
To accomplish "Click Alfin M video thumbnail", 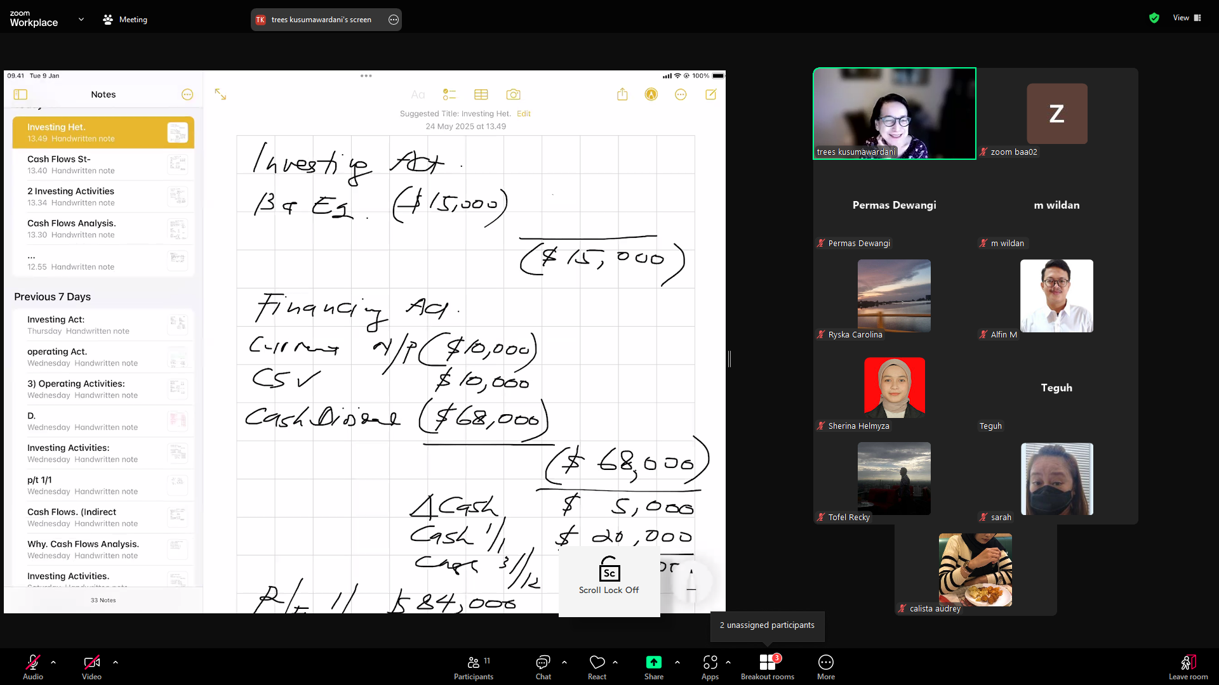I will pyautogui.click(x=1057, y=296).
